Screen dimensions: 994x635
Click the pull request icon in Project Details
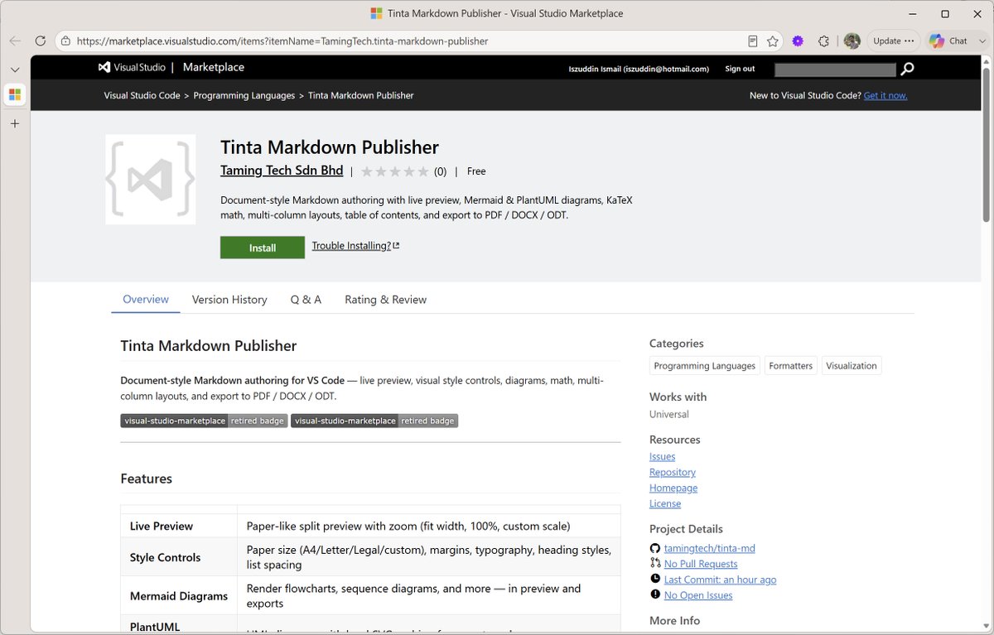[x=655, y=563]
